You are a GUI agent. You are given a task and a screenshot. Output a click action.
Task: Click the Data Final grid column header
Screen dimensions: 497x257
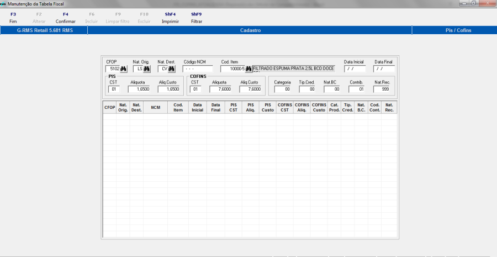216,108
